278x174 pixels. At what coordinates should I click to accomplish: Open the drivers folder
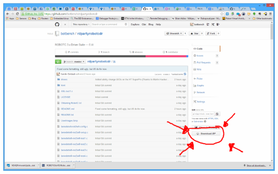click(x=64, y=79)
